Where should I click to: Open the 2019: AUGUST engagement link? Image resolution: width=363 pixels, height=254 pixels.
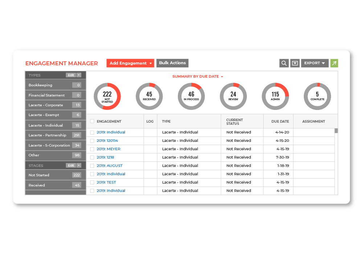(110, 165)
